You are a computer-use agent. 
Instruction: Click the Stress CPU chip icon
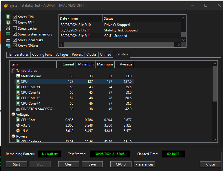pyautogui.click(x=8, y=16)
